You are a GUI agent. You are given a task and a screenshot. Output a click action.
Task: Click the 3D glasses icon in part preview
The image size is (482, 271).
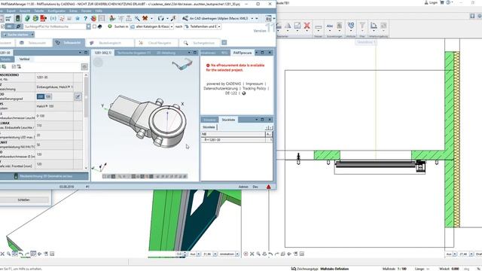pos(182,64)
